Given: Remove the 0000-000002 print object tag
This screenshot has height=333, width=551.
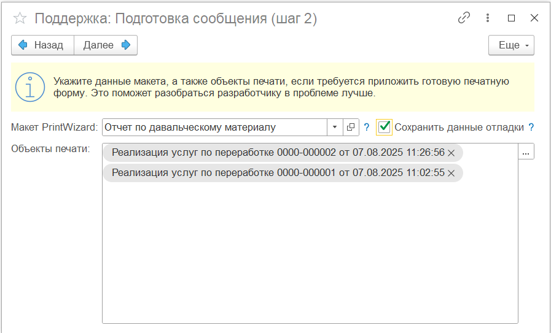Looking at the screenshot, I should point(451,153).
